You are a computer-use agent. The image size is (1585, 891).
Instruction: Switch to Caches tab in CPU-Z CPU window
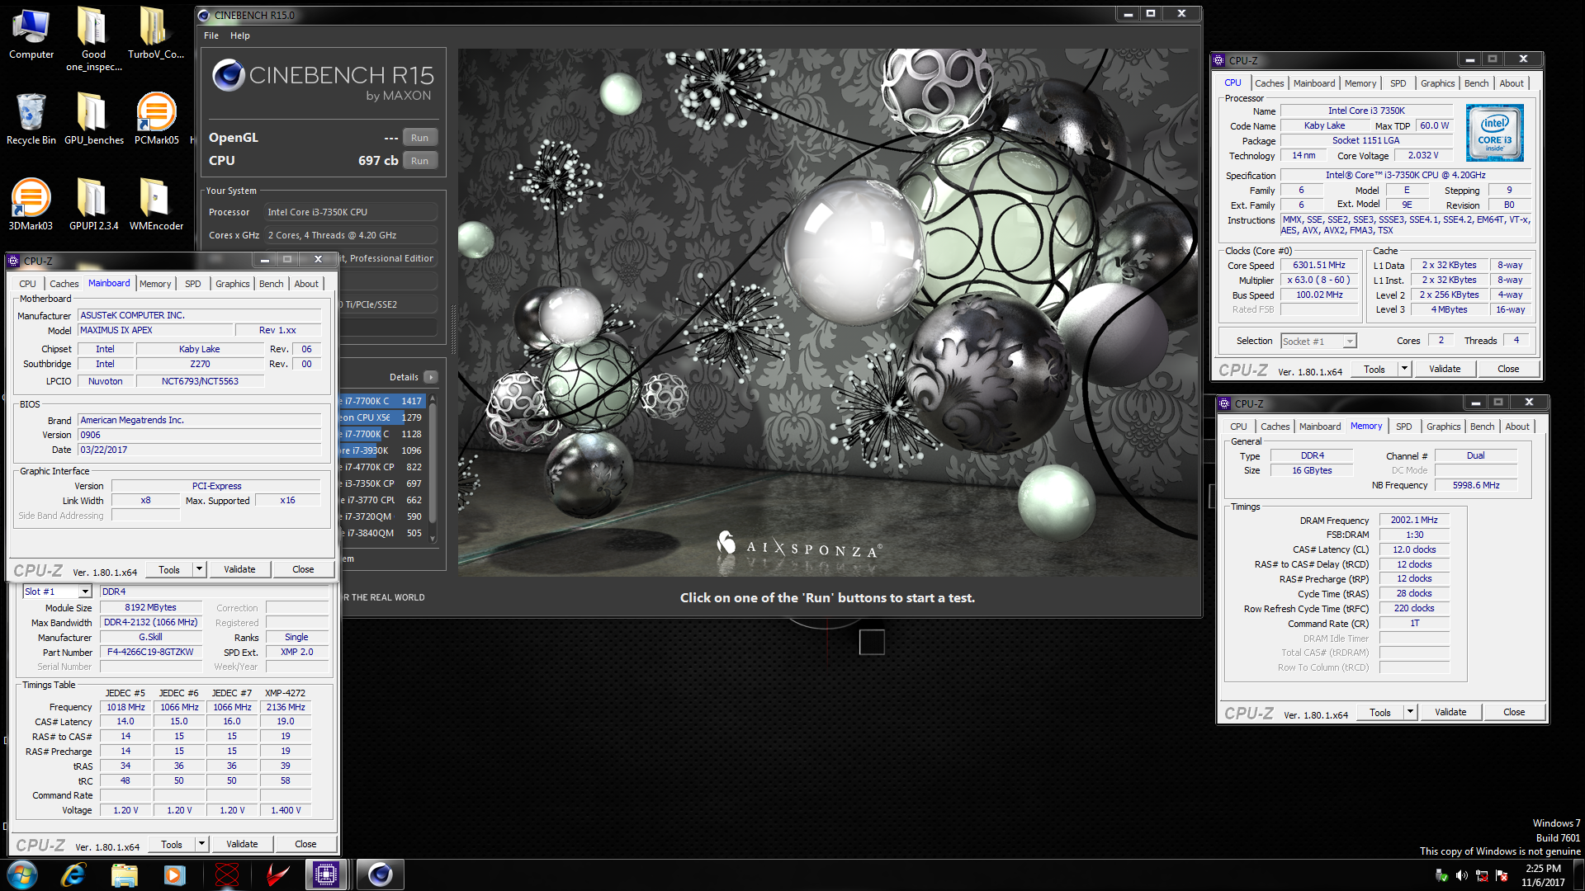[1269, 83]
